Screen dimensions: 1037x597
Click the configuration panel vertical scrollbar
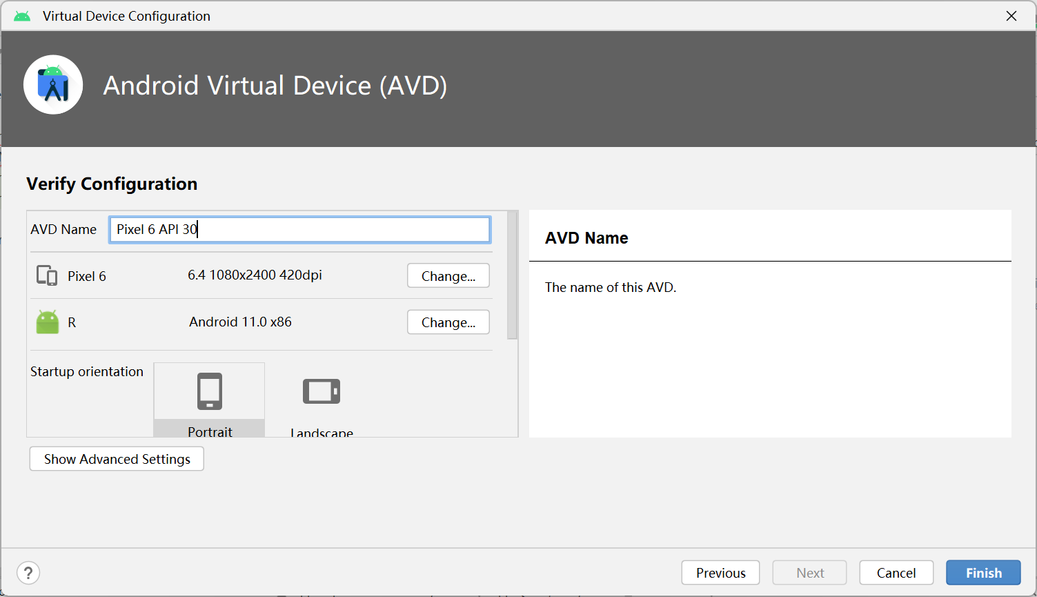(512, 275)
